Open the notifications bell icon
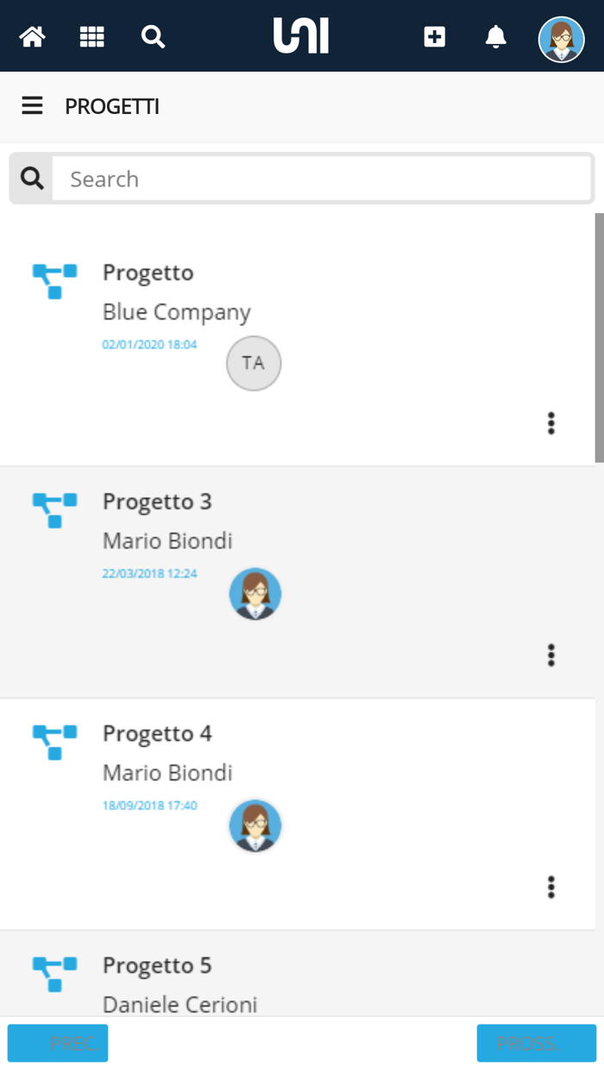This screenshot has width=604, height=1074. click(495, 37)
